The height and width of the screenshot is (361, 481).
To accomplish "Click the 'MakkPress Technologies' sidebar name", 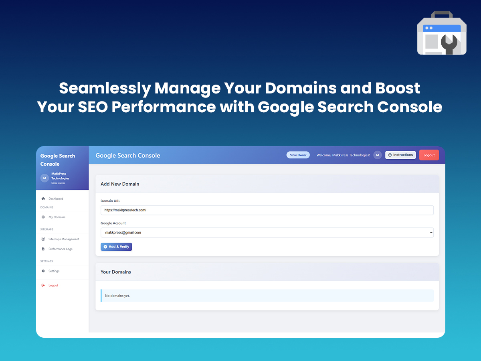I will pos(60,176).
